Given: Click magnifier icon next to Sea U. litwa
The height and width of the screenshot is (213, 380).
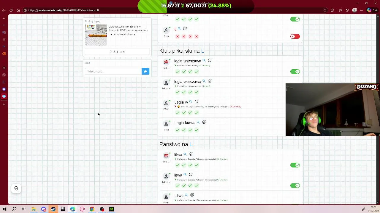Looking at the screenshot, I should pos(185,154).
